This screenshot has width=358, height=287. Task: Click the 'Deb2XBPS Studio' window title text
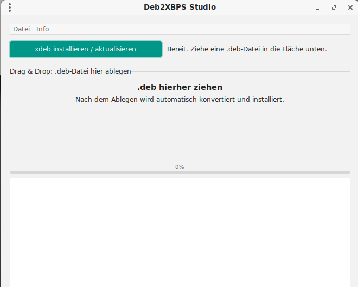180,8
